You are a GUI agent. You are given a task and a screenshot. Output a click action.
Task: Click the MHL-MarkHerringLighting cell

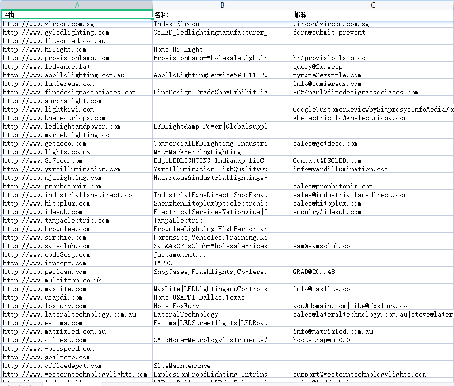(222, 152)
